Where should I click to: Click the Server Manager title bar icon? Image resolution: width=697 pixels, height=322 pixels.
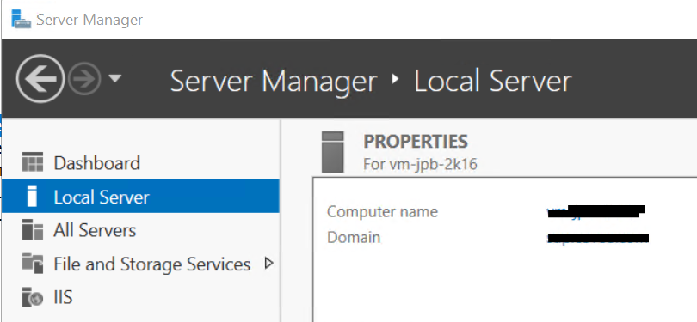click(21, 19)
